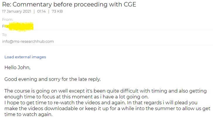Screen dimensions: 213x121
Task: Click the Good evening and sorry sentence
Action: (x=52, y=79)
